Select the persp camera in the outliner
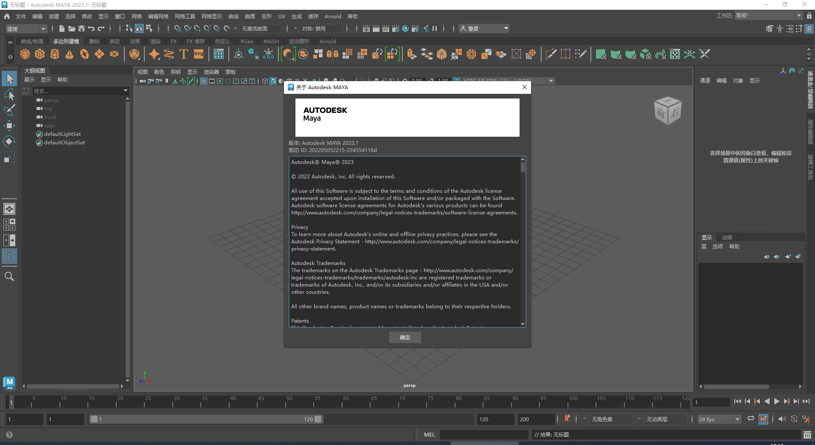Viewport: 815px width, 445px height. pos(51,100)
